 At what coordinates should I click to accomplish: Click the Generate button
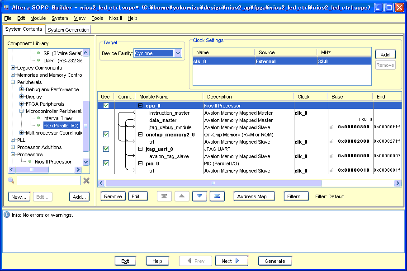(275, 261)
